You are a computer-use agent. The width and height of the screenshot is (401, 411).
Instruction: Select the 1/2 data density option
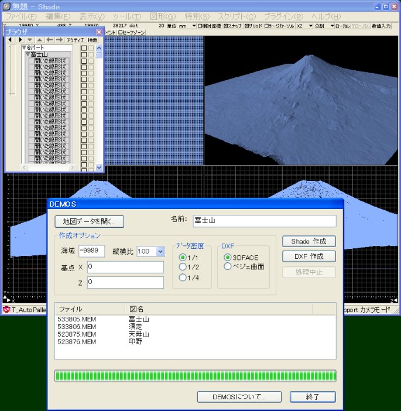click(183, 267)
